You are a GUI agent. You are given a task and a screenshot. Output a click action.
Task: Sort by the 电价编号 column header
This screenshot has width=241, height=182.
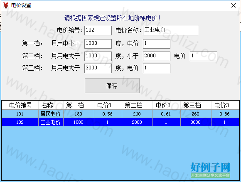coord(20,105)
